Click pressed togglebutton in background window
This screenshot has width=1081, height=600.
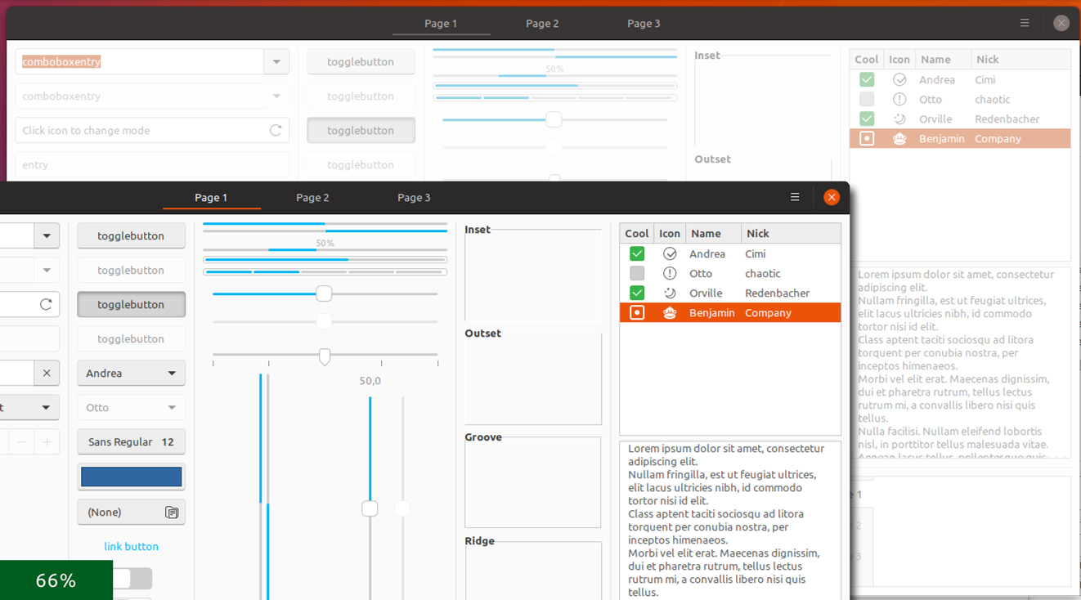coord(361,130)
